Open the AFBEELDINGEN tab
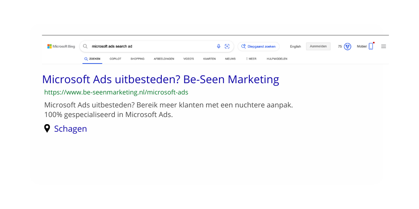 pos(164,59)
